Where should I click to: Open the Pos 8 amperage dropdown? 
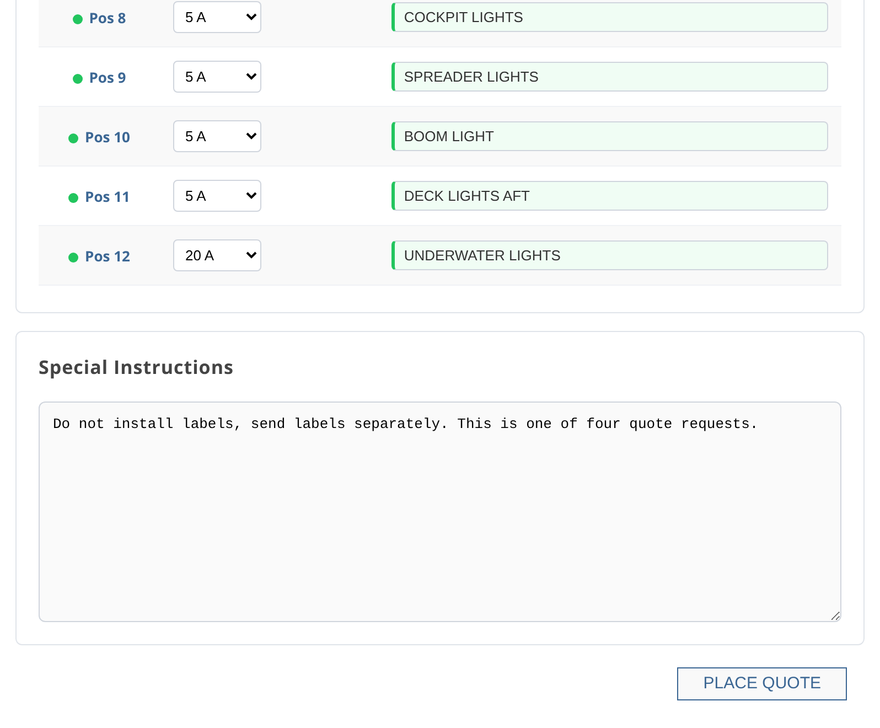tap(217, 17)
